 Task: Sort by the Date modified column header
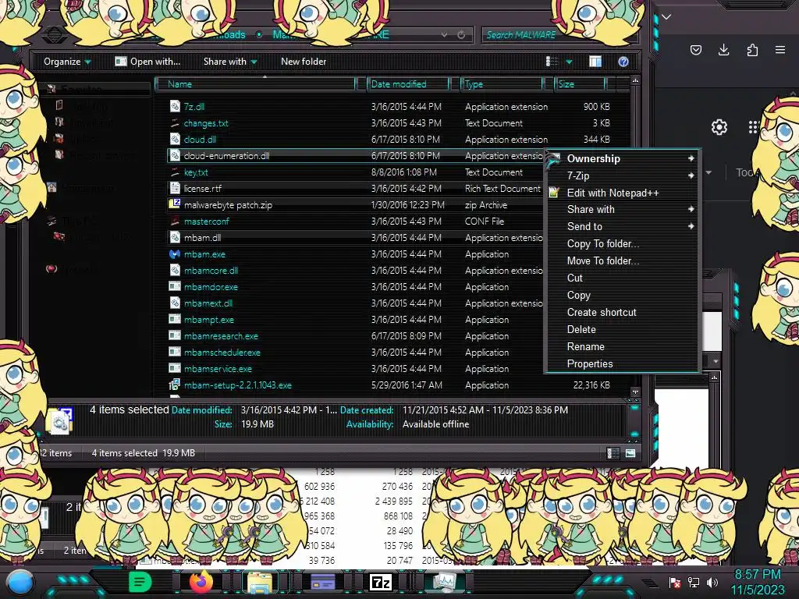coord(407,84)
